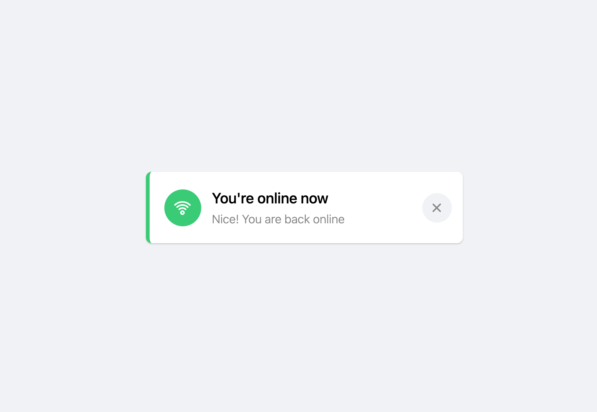The height and width of the screenshot is (412, 597).
Task: Click the word "Nice!" in the subtitle
Action: pos(226,219)
